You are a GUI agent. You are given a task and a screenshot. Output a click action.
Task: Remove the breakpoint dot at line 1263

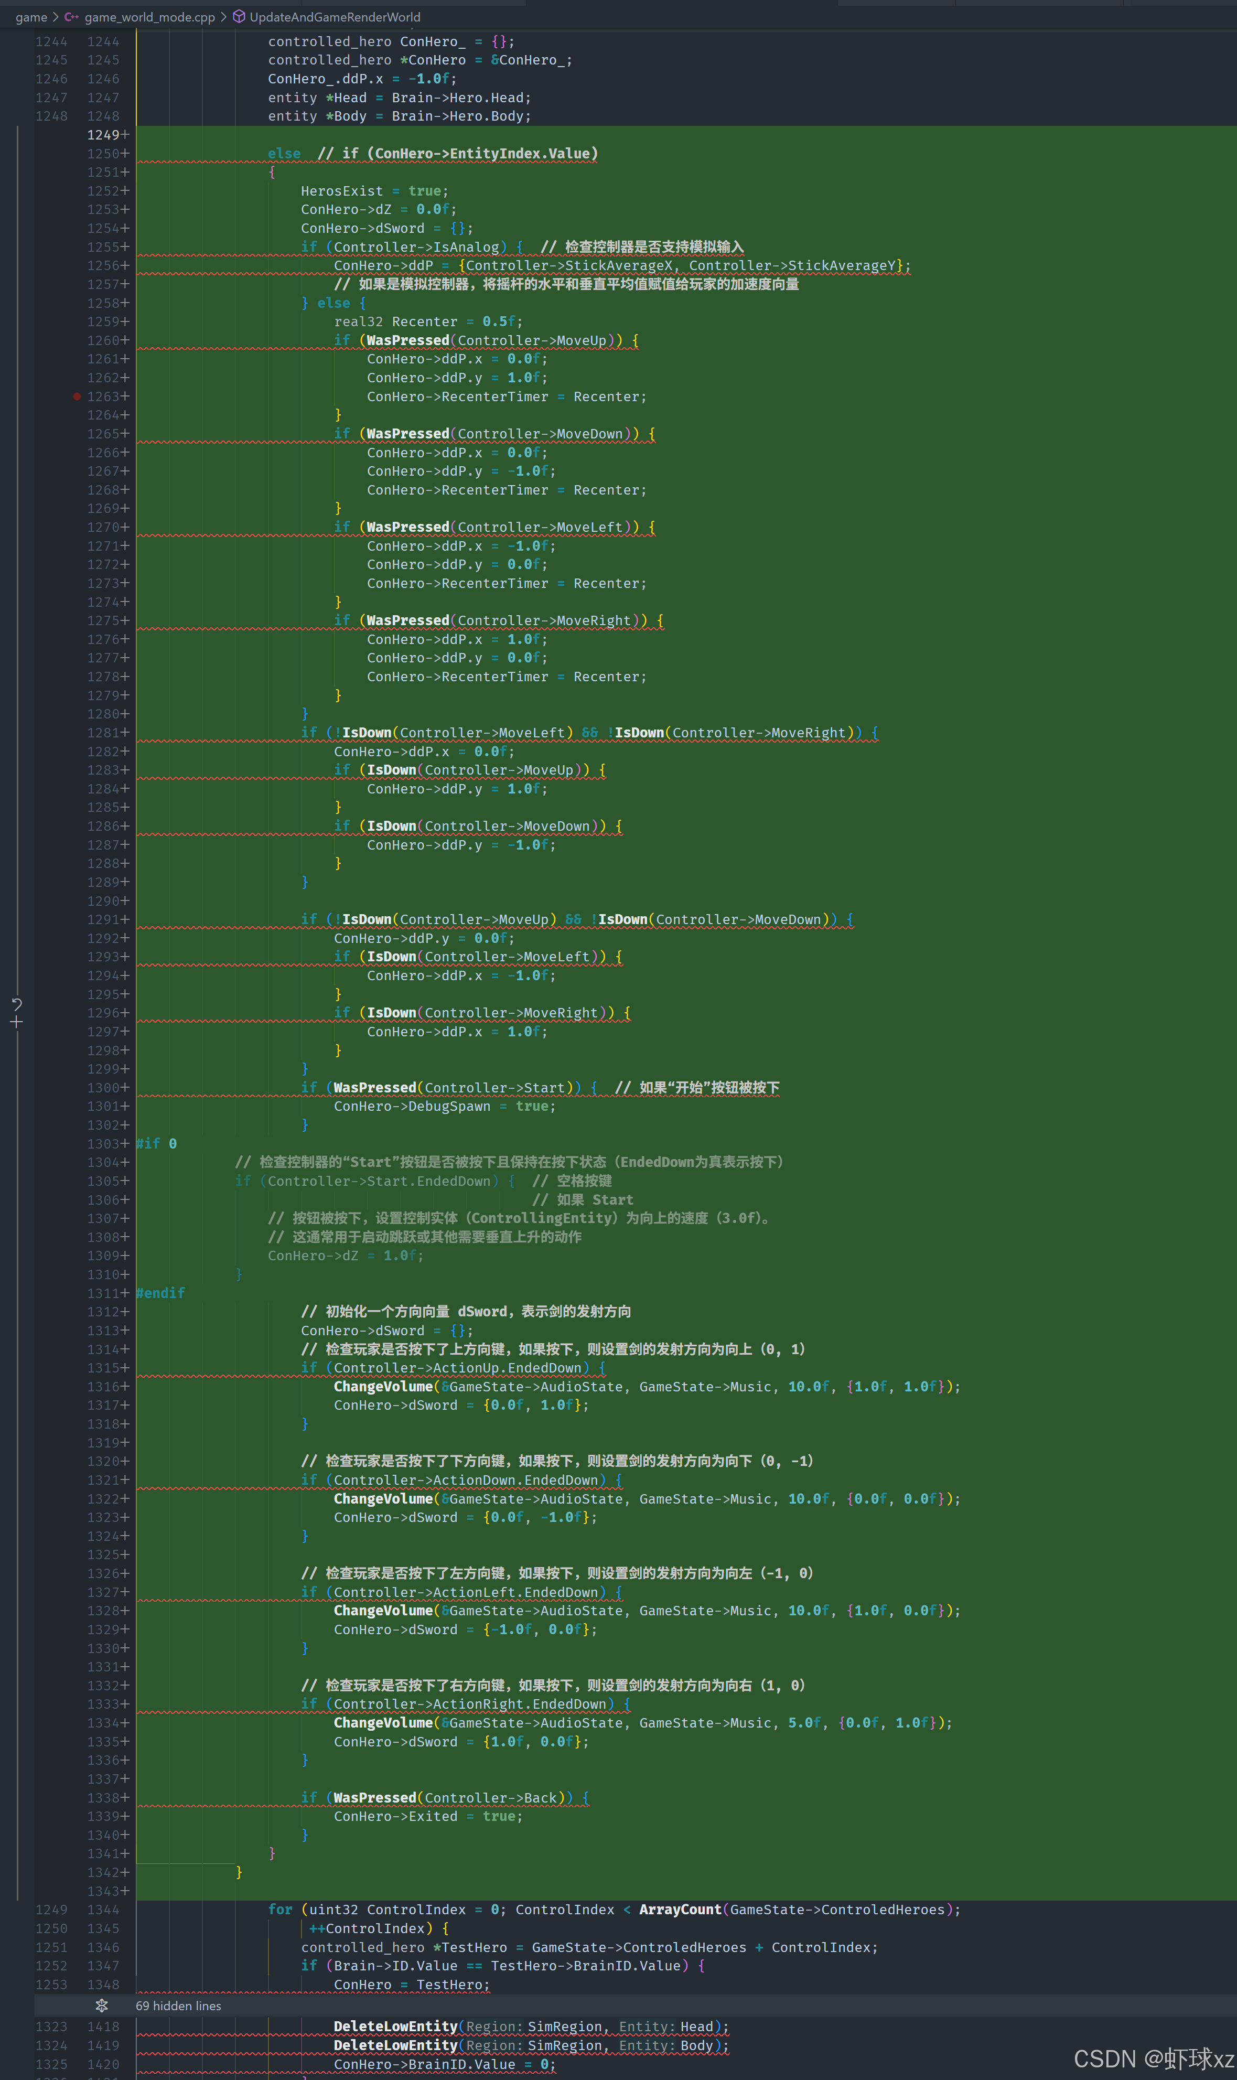(77, 397)
